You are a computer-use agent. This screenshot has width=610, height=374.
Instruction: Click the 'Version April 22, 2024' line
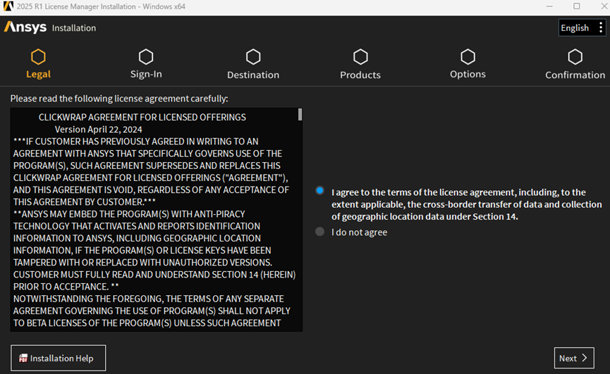tap(99, 130)
